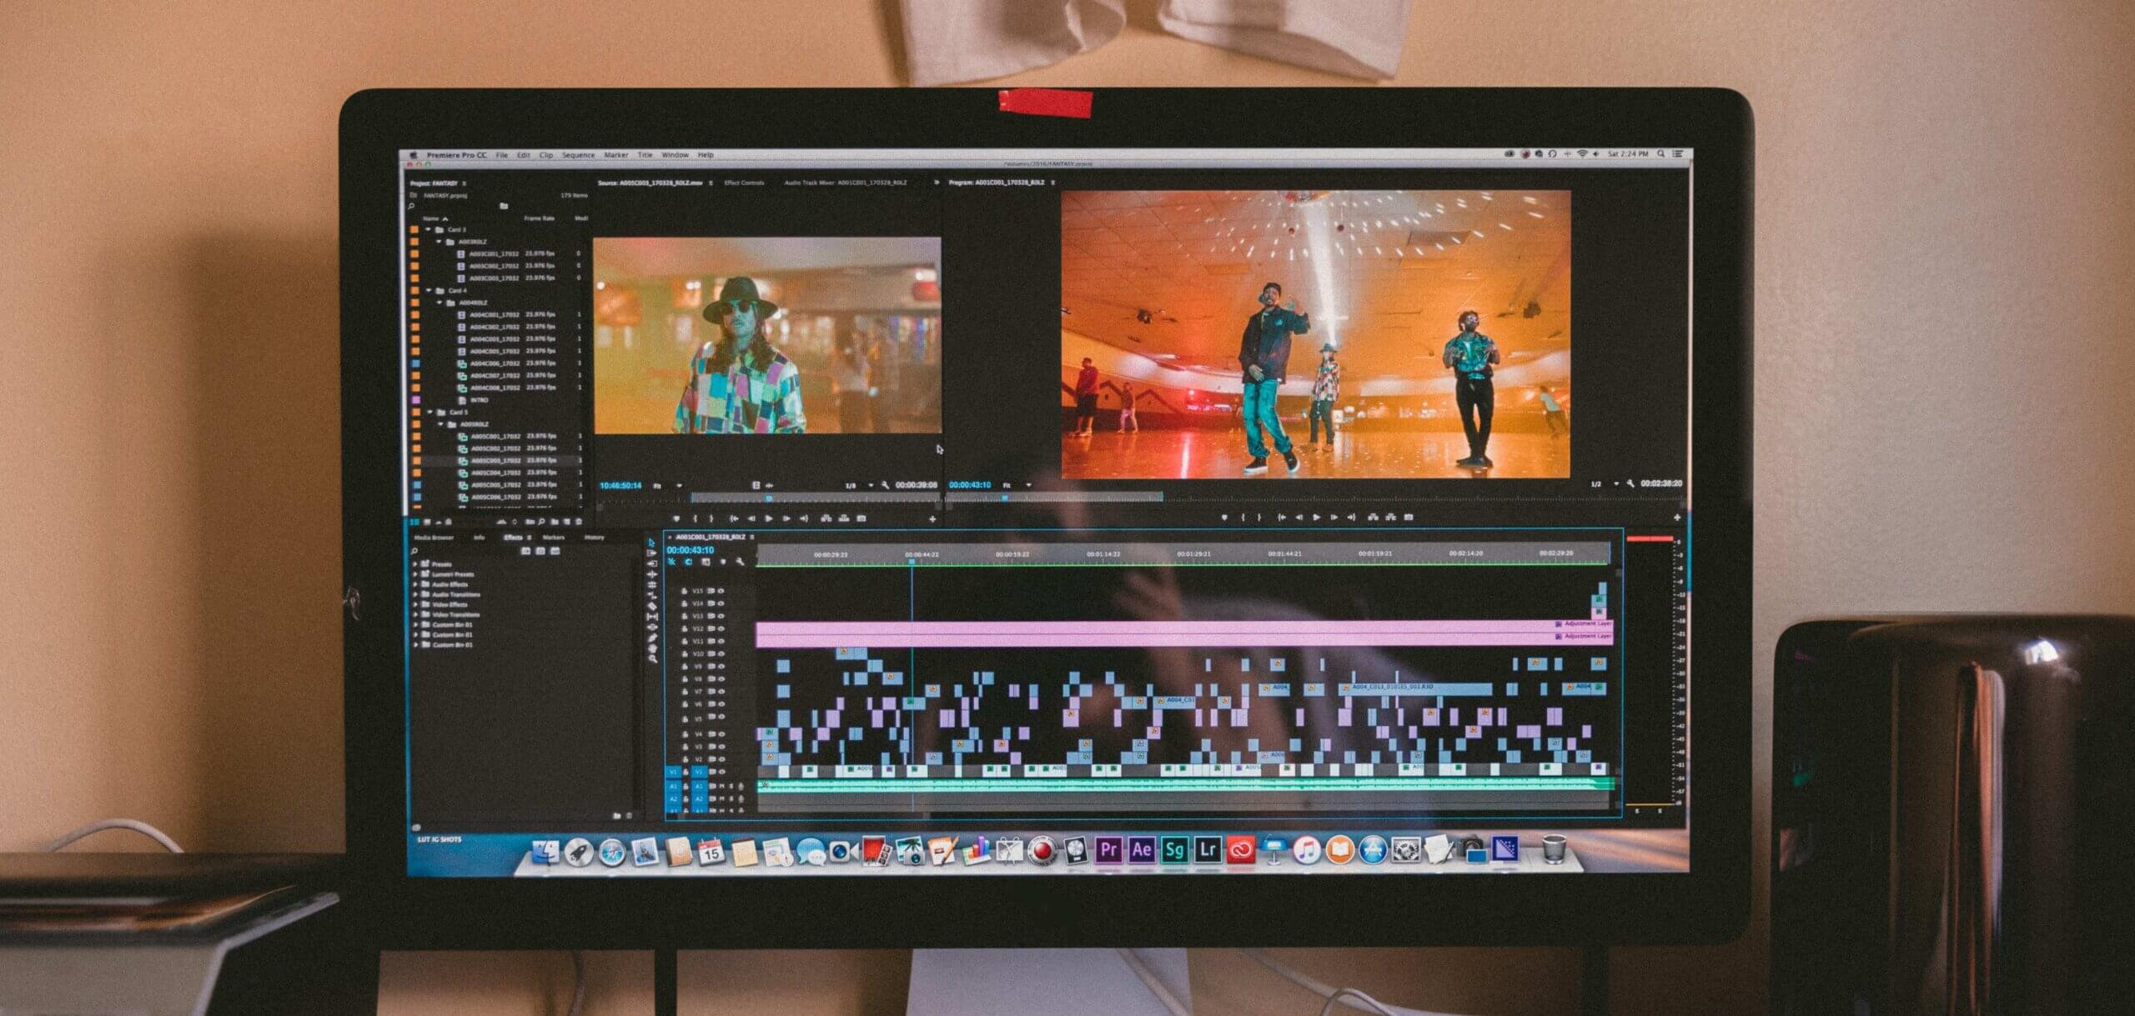Image resolution: width=2135 pixels, height=1016 pixels.
Task: Toggle V12 track output eye
Action: pos(721,628)
